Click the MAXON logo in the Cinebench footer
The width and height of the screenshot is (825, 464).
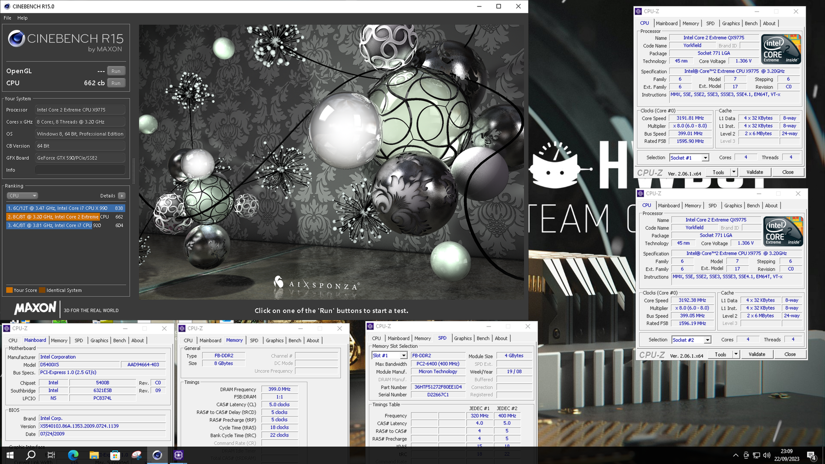[35, 308]
